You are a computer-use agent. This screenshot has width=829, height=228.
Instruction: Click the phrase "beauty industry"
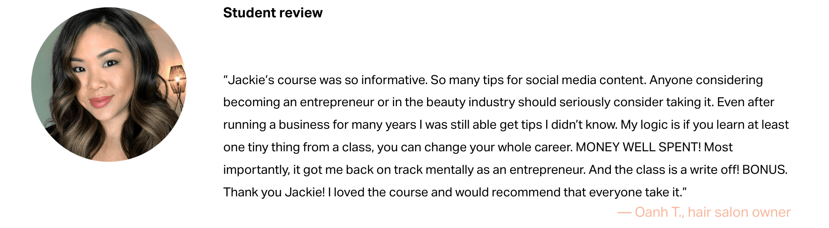pyautogui.click(x=470, y=102)
